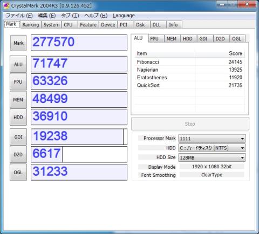
Task: Close the CrystalMark window
Action: coord(247,4)
